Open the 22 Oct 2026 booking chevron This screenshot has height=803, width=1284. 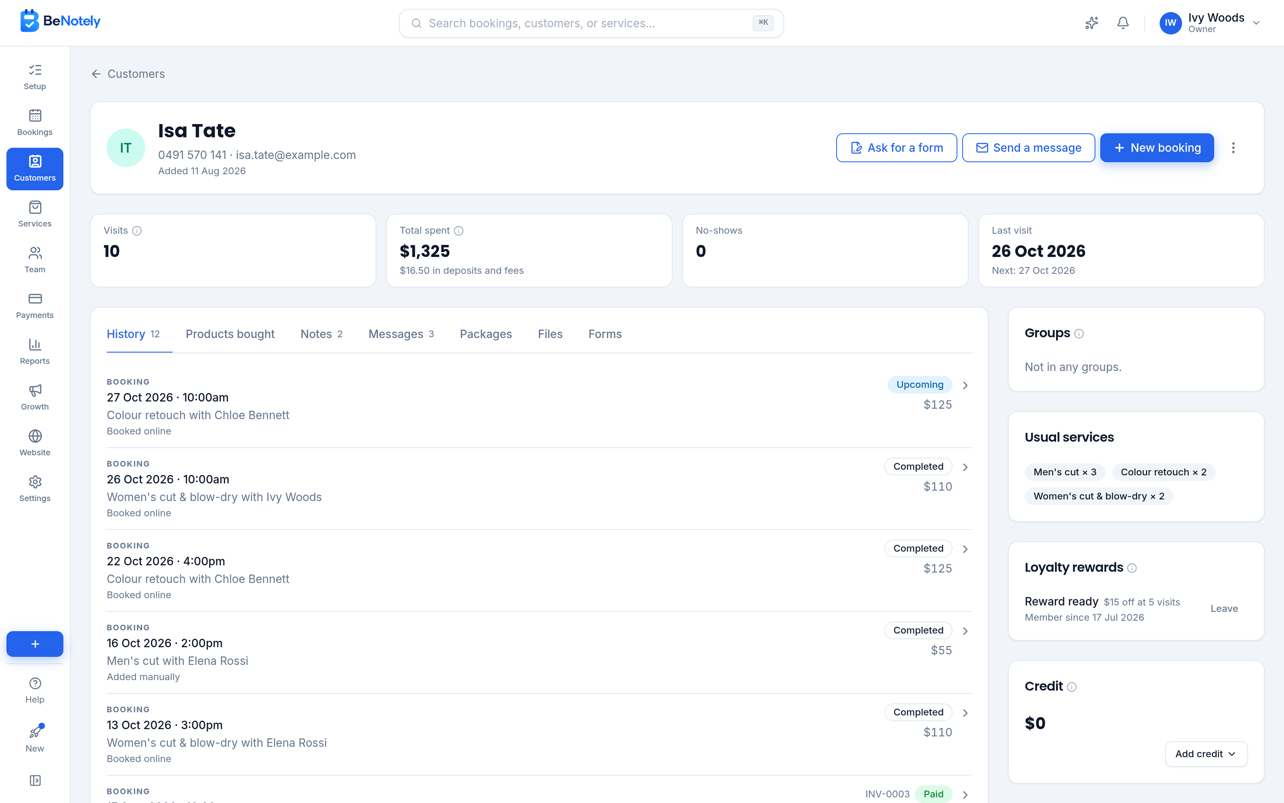click(965, 549)
